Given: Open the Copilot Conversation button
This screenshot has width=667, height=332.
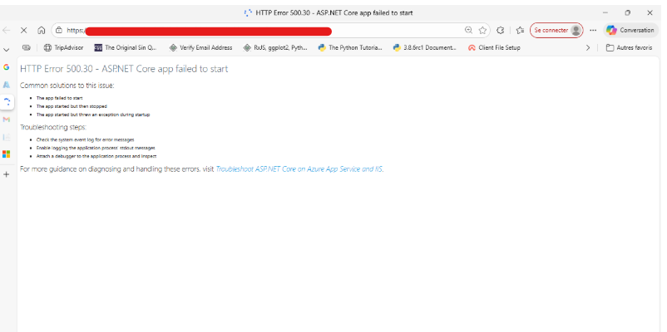Looking at the screenshot, I should click(630, 30).
